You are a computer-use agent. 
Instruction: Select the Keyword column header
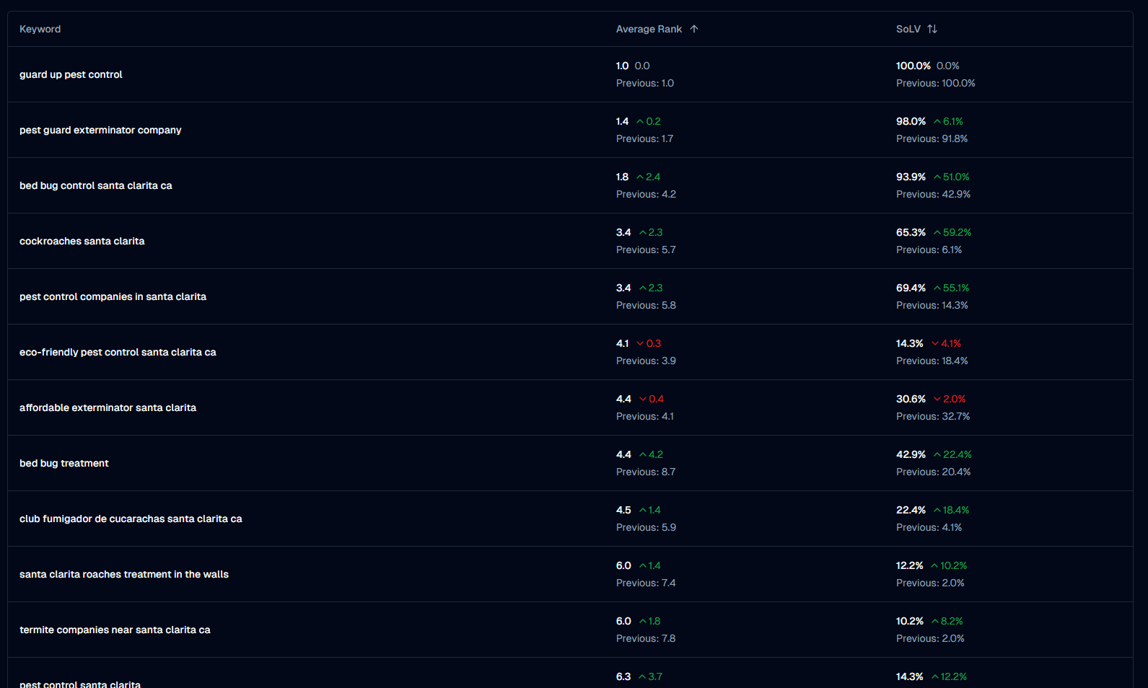tap(40, 29)
